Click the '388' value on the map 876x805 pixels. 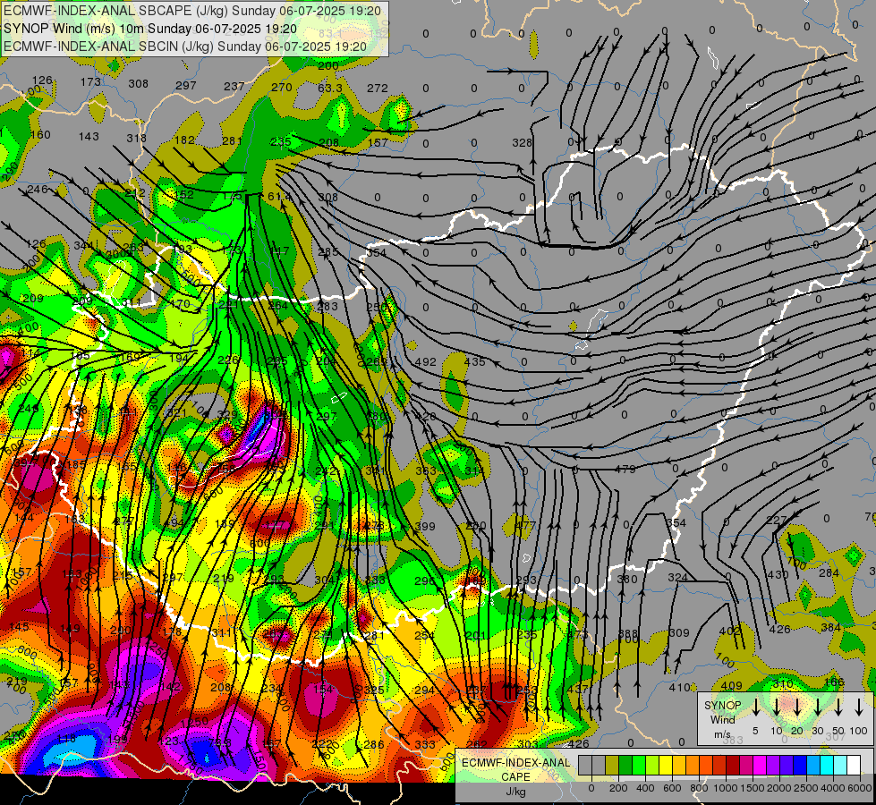point(628,634)
